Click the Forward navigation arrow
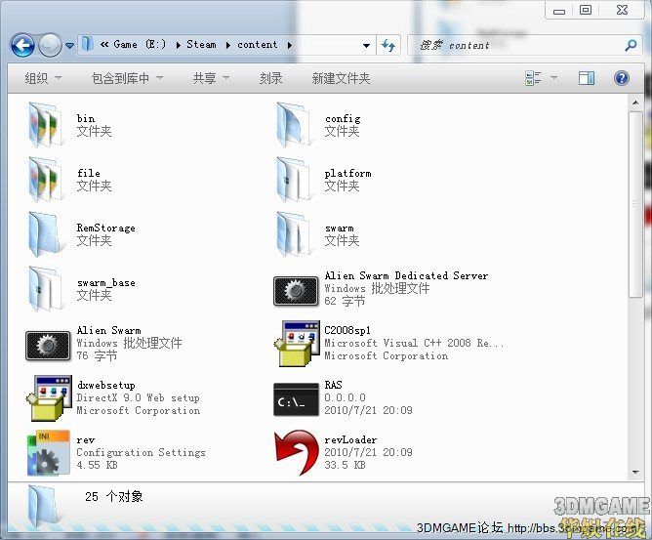This screenshot has width=652, height=540. pyautogui.click(x=51, y=45)
